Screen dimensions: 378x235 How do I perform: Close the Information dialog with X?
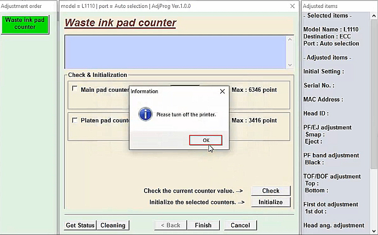[222, 91]
